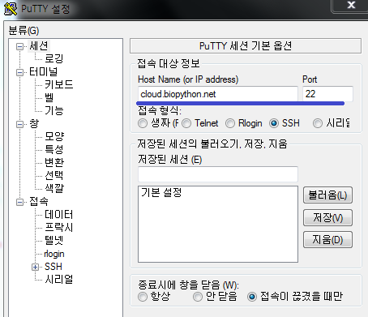
Task: Select SSH connection type radio
Action: 274,123
